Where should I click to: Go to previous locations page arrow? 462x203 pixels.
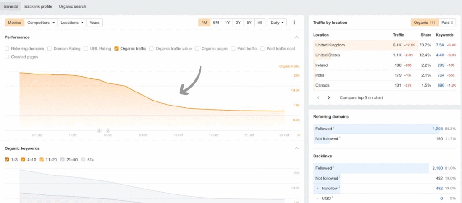[318, 97]
